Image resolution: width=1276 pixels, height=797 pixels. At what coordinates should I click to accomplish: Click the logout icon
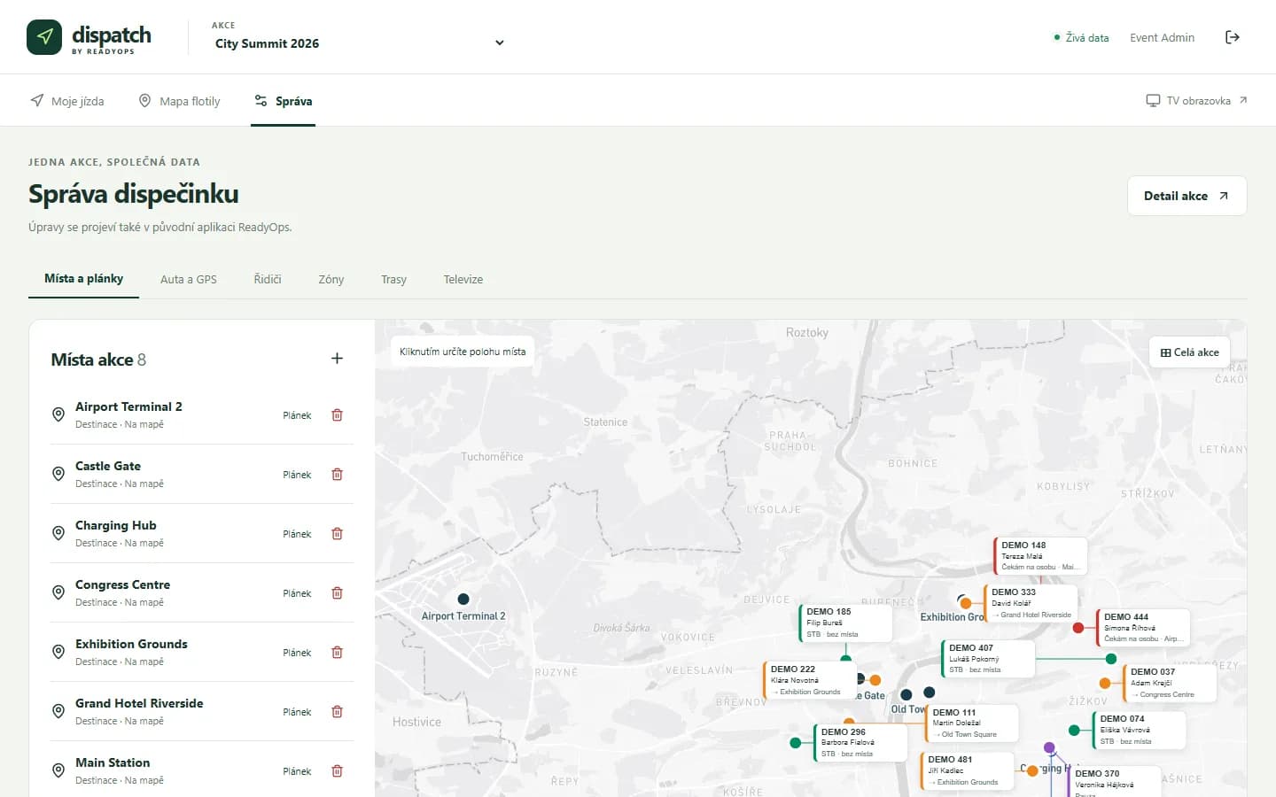[1232, 37]
